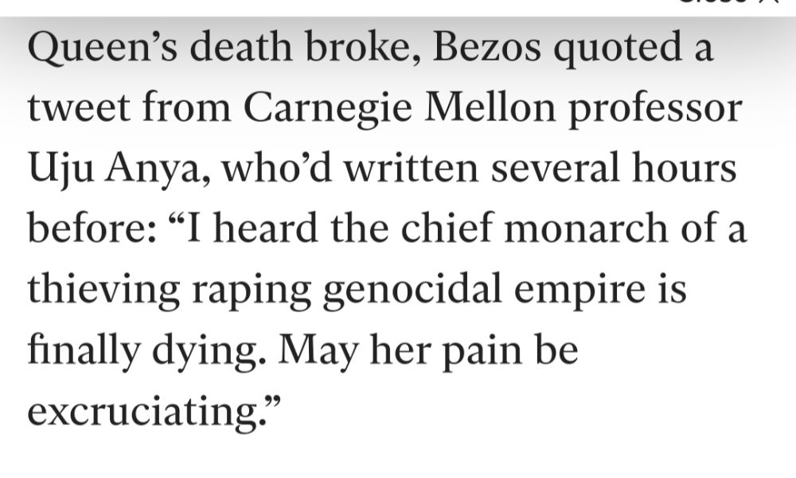The height and width of the screenshot is (478, 796).
Task: Click the words "chief monarch"
Action: tap(534, 228)
